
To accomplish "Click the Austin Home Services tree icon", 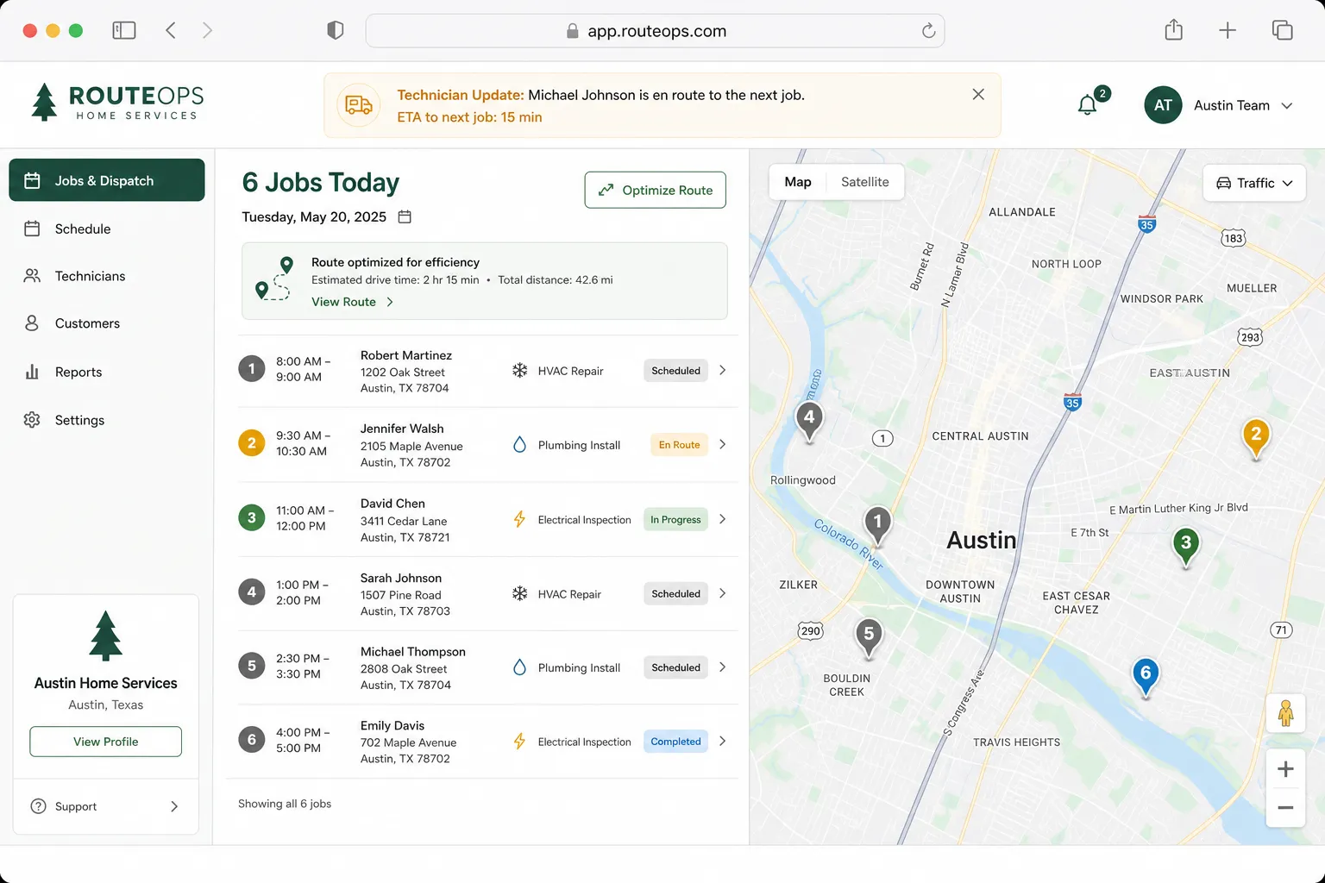I will pyautogui.click(x=106, y=636).
